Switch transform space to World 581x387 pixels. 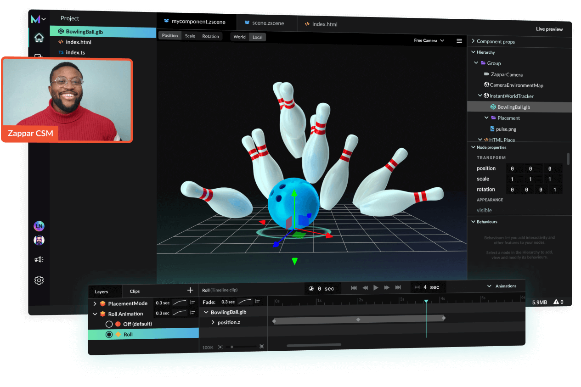click(239, 37)
